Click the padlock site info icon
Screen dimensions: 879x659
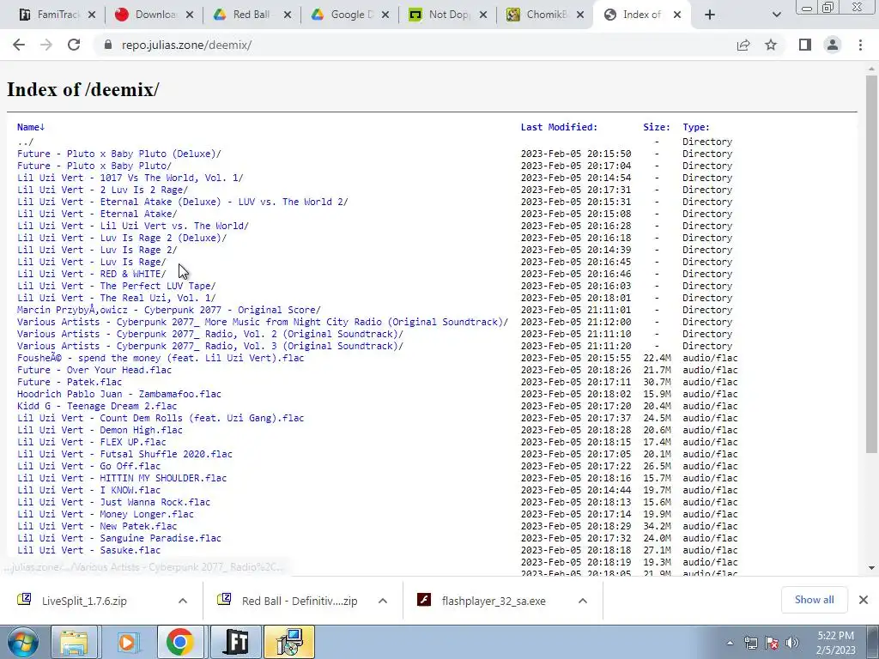click(x=107, y=45)
